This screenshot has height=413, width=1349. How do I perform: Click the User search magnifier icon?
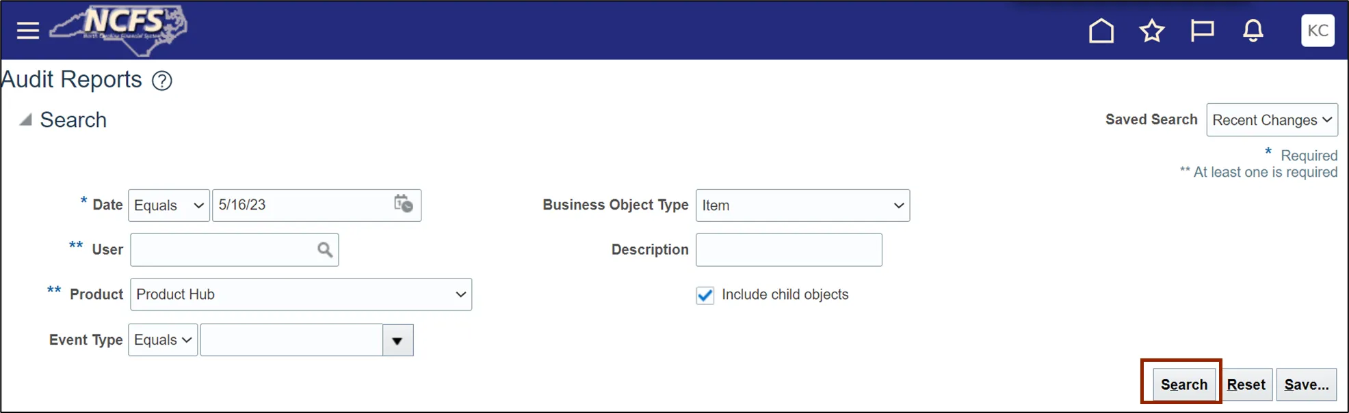pyautogui.click(x=325, y=250)
